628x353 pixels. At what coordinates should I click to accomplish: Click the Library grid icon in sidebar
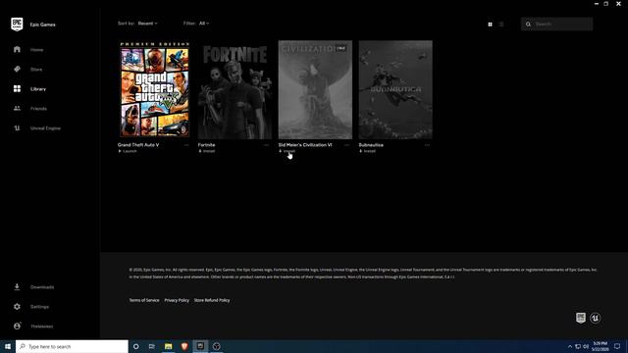coord(17,88)
